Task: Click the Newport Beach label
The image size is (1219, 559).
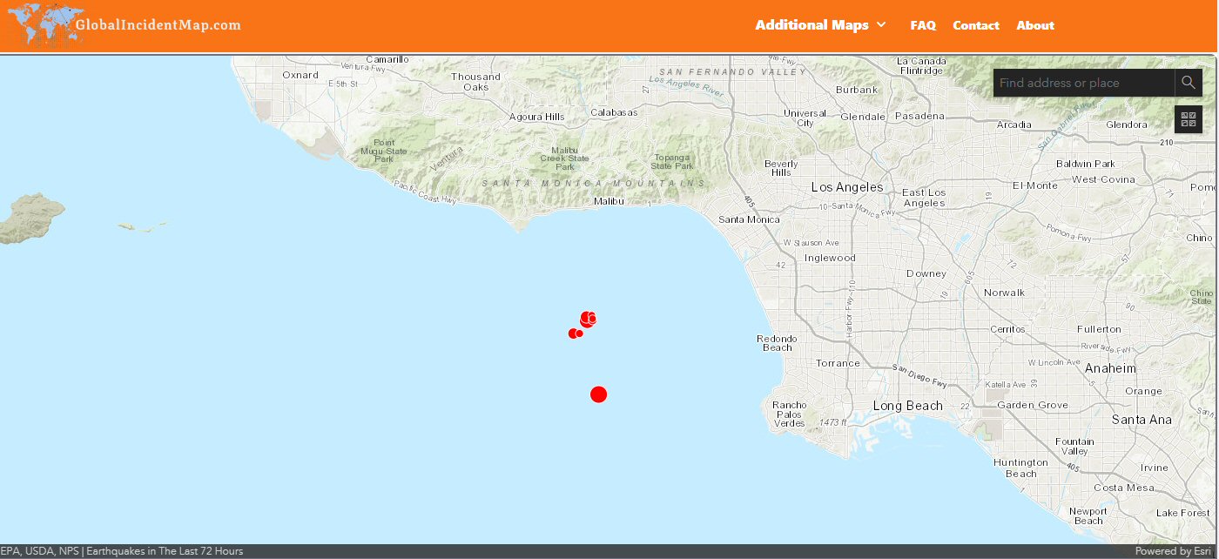Action: pos(1088,516)
